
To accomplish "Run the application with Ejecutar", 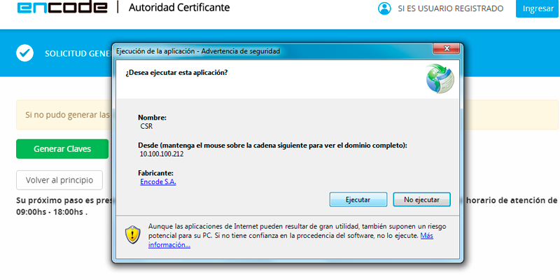I will click(x=358, y=199).
